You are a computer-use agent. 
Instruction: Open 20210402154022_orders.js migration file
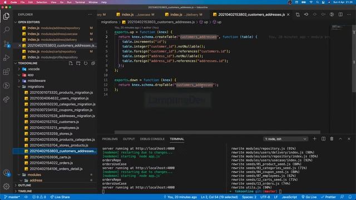[51, 163]
